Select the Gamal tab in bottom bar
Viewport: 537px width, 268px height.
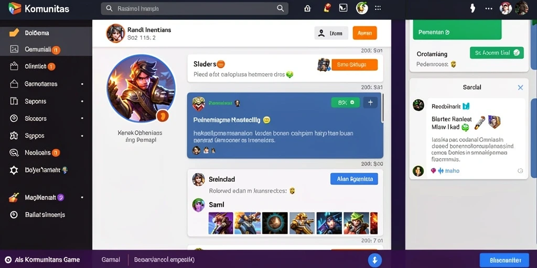tap(111, 260)
